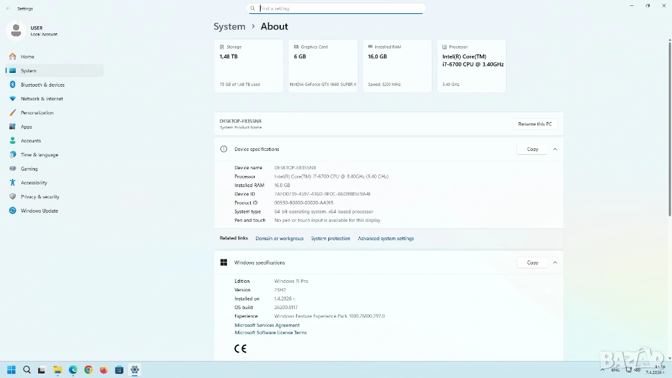Open Privacy & security settings
The height and width of the screenshot is (378, 672).
click(x=39, y=197)
